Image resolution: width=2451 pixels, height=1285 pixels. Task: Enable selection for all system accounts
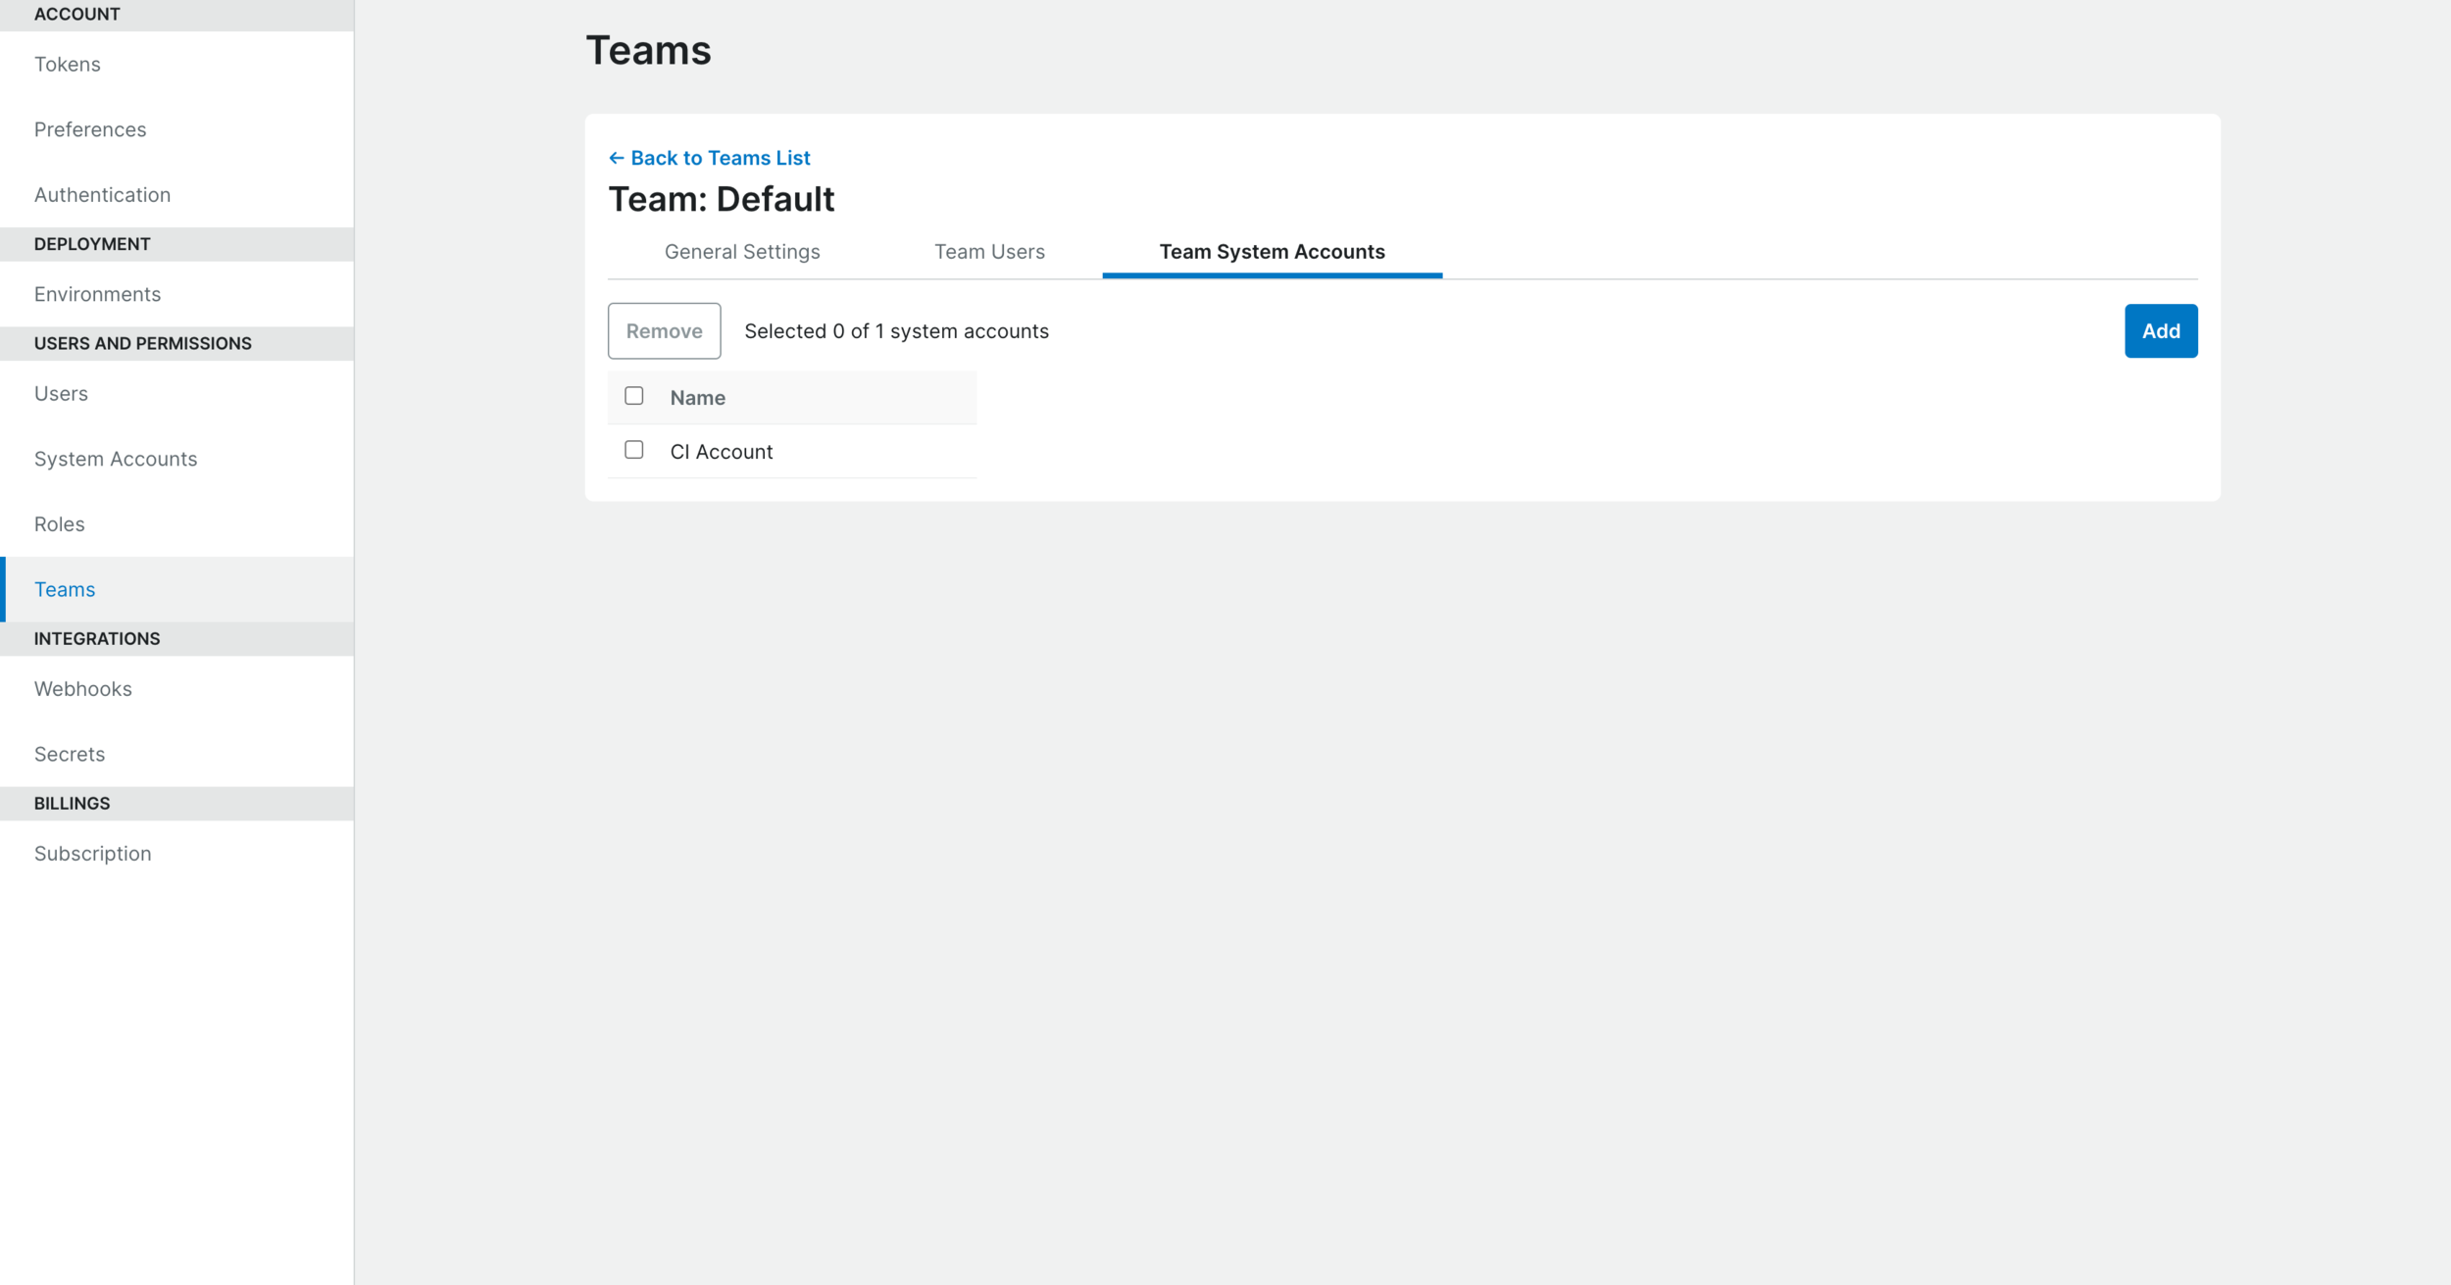point(635,397)
